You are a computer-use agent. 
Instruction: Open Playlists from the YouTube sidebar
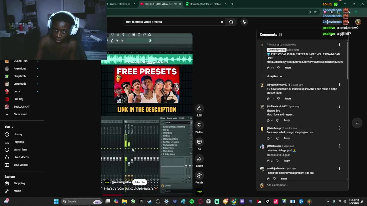pyautogui.click(x=19, y=142)
